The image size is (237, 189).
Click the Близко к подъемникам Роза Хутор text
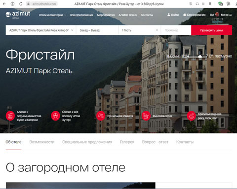29,116
